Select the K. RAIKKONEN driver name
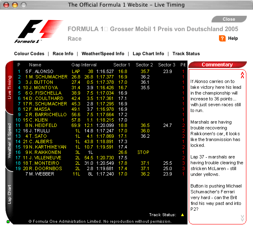The image size is (253, 229). point(45,152)
